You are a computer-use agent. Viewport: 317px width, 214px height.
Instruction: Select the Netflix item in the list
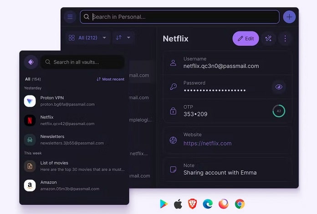[74, 120]
